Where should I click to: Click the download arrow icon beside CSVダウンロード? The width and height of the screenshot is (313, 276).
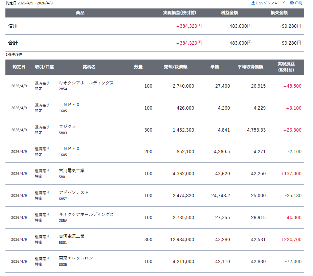pos(253,3)
